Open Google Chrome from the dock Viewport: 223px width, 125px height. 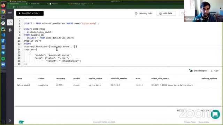[x=3, y=11]
